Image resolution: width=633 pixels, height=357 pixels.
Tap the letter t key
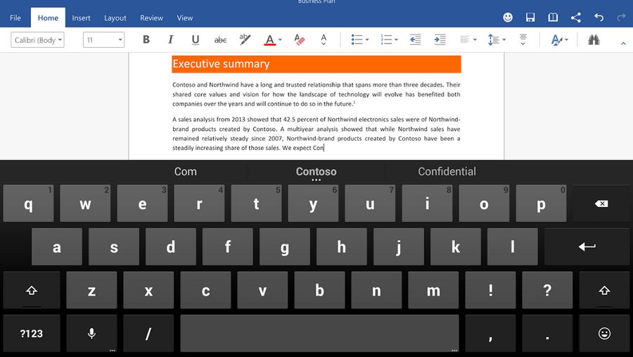coord(256,203)
